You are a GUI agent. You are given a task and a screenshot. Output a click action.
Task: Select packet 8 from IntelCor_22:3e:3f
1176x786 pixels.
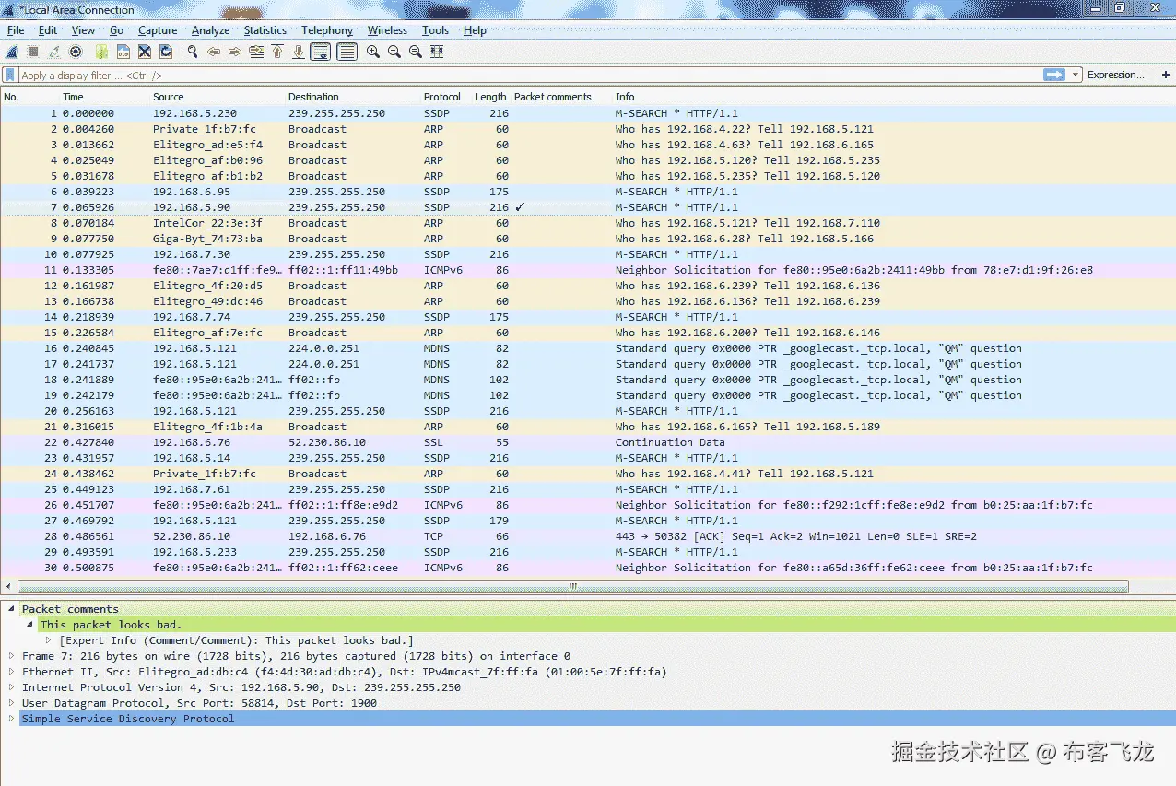[588, 223]
